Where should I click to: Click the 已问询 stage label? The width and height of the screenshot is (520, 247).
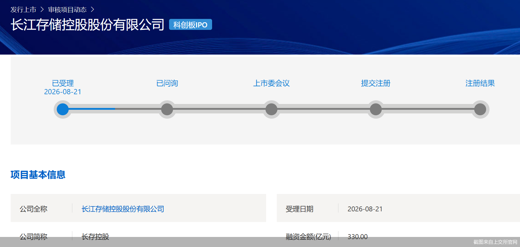click(x=167, y=83)
